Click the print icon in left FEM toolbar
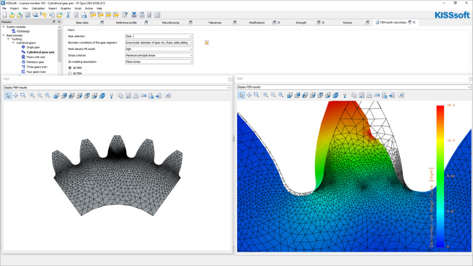 coord(136,96)
